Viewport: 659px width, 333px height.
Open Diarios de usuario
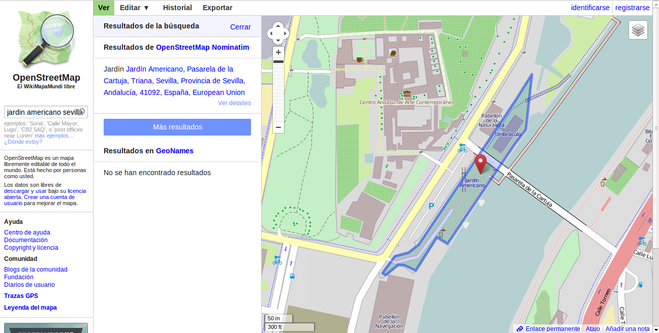[x=29, y=285]
